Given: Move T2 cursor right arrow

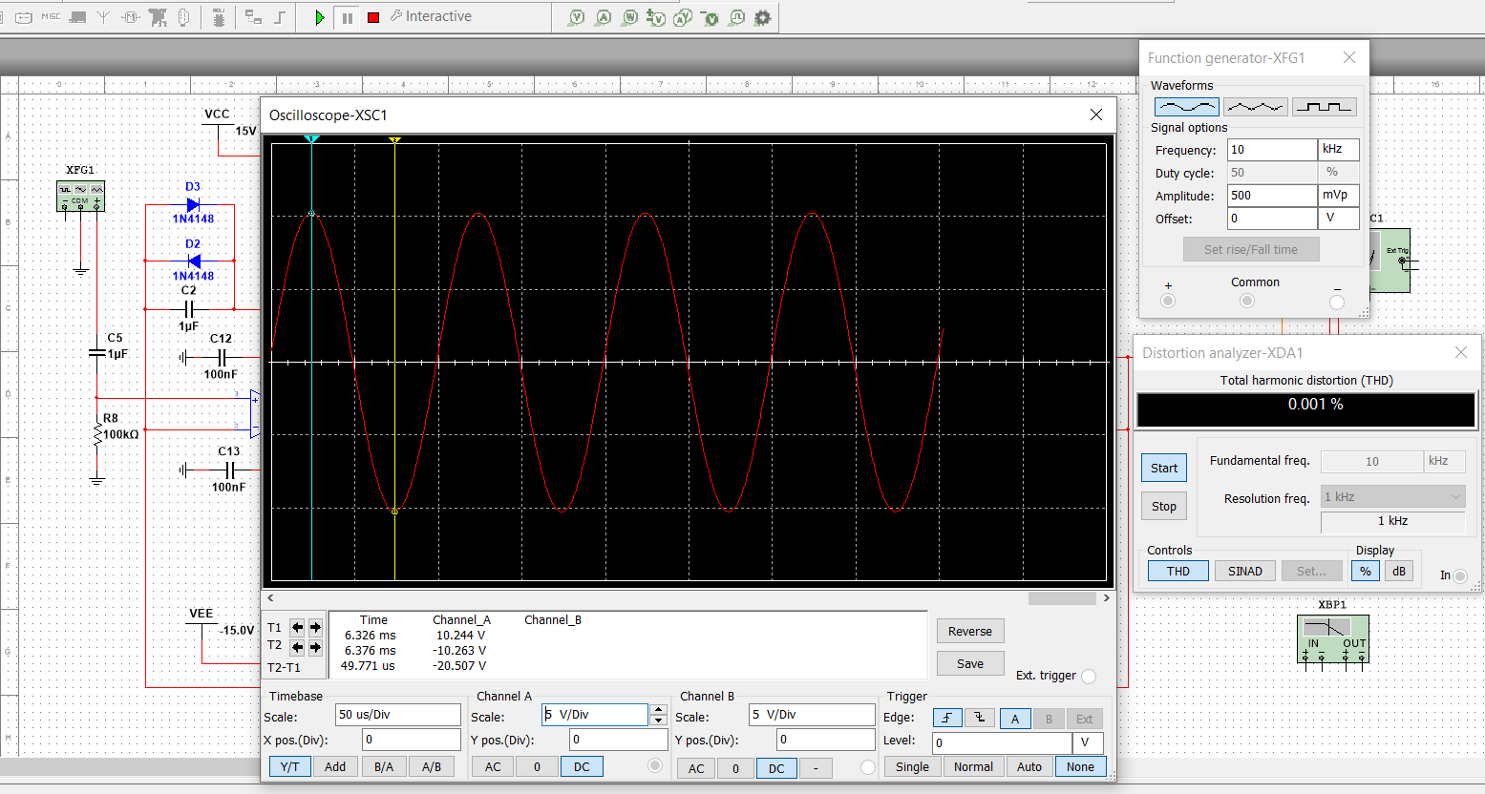Looking at the screenshot, I should (x=315, y=647).
